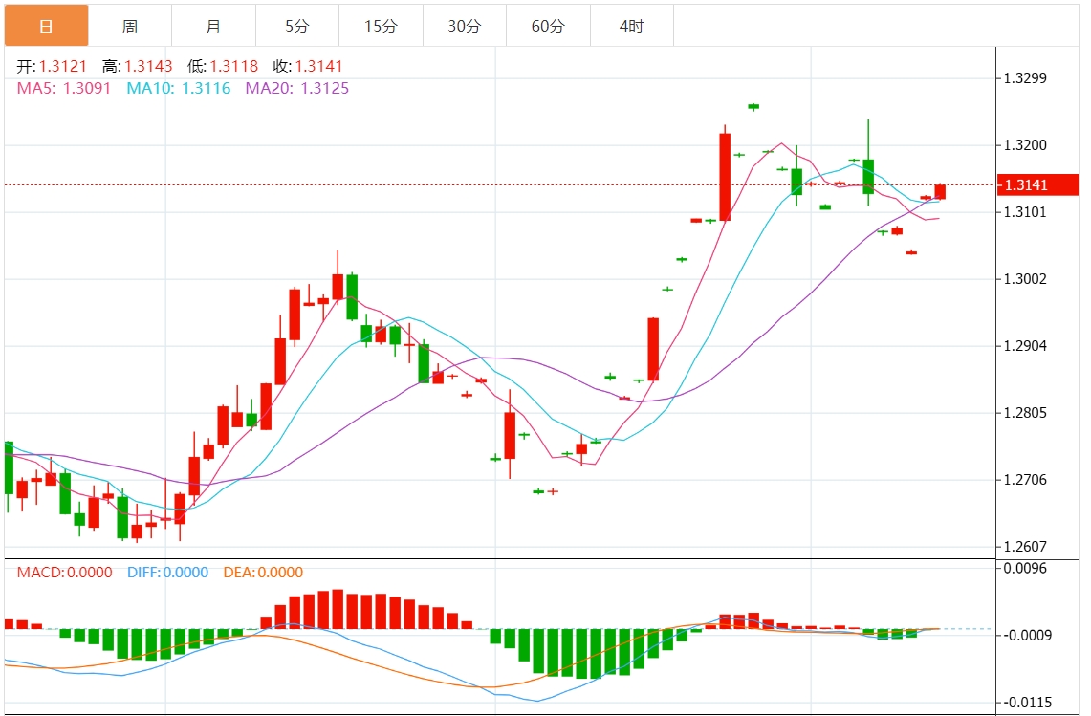
Task: Click the 低: 1.3118 low price
Action: click(223, 66)
